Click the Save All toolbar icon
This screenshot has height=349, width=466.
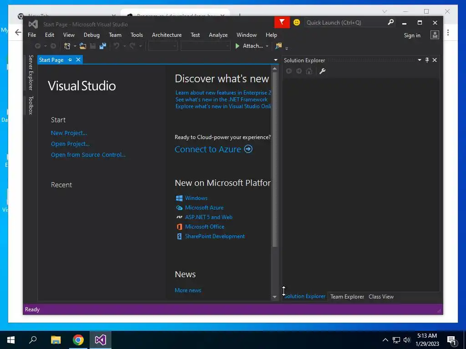(103, 46)
